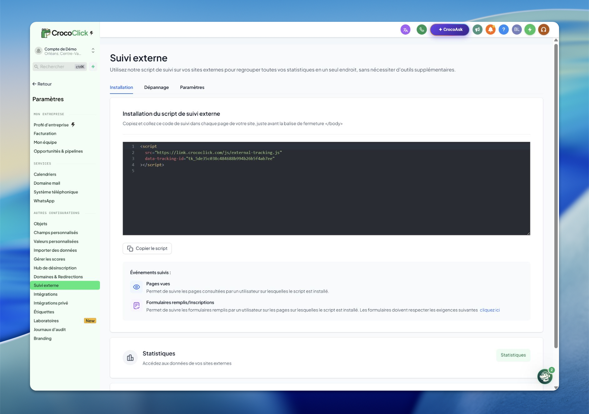Open the orange notifications bell
Screen dimensions: 589x414
coord(491,30)
